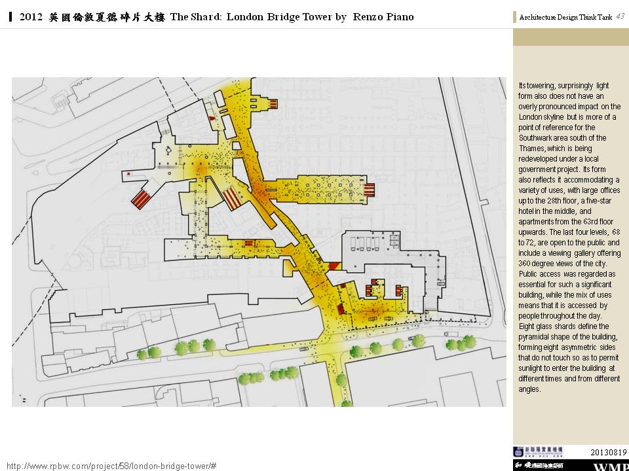The height and width of the screenshot is (471, 629).
Task: Open the rpbw.com London Bridge Tower link
Action: click(x=111, y=466)
